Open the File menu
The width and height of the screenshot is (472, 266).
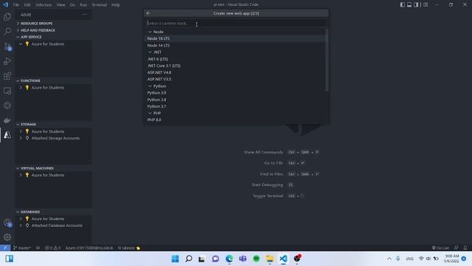click(16, 5)
